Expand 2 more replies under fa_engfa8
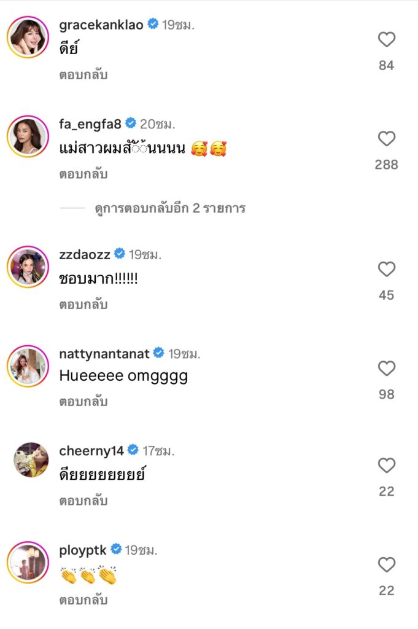418x629 pixels. pyautogui.click(x=170, y=208)
